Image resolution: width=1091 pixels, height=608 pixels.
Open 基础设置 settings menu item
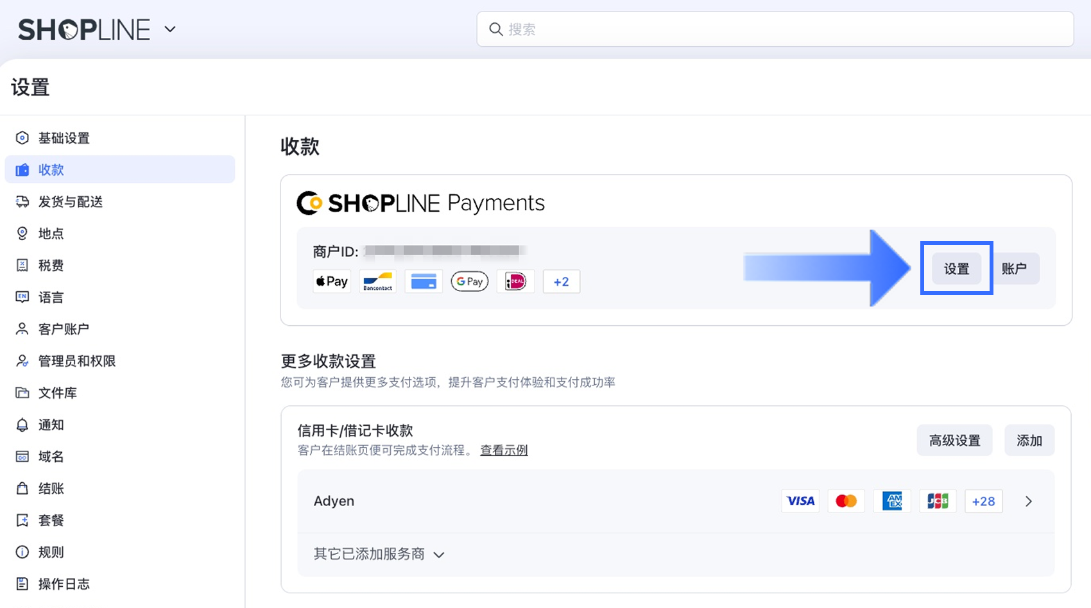[120, 138]
